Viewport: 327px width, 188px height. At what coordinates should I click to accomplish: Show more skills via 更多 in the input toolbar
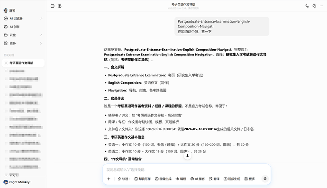coord(250,179)
